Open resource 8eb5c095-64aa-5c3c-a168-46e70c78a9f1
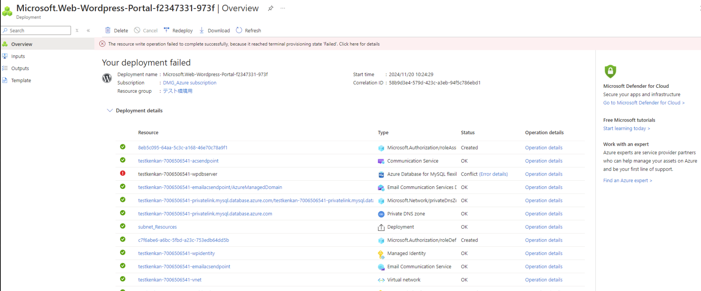This screenshot has height=291, width=701. pos(183,148)
